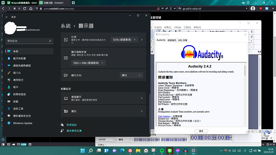Viewport: 276px width, 155px height.
Task: Click search magnifier in Settings search box
Action: point(50,41)
